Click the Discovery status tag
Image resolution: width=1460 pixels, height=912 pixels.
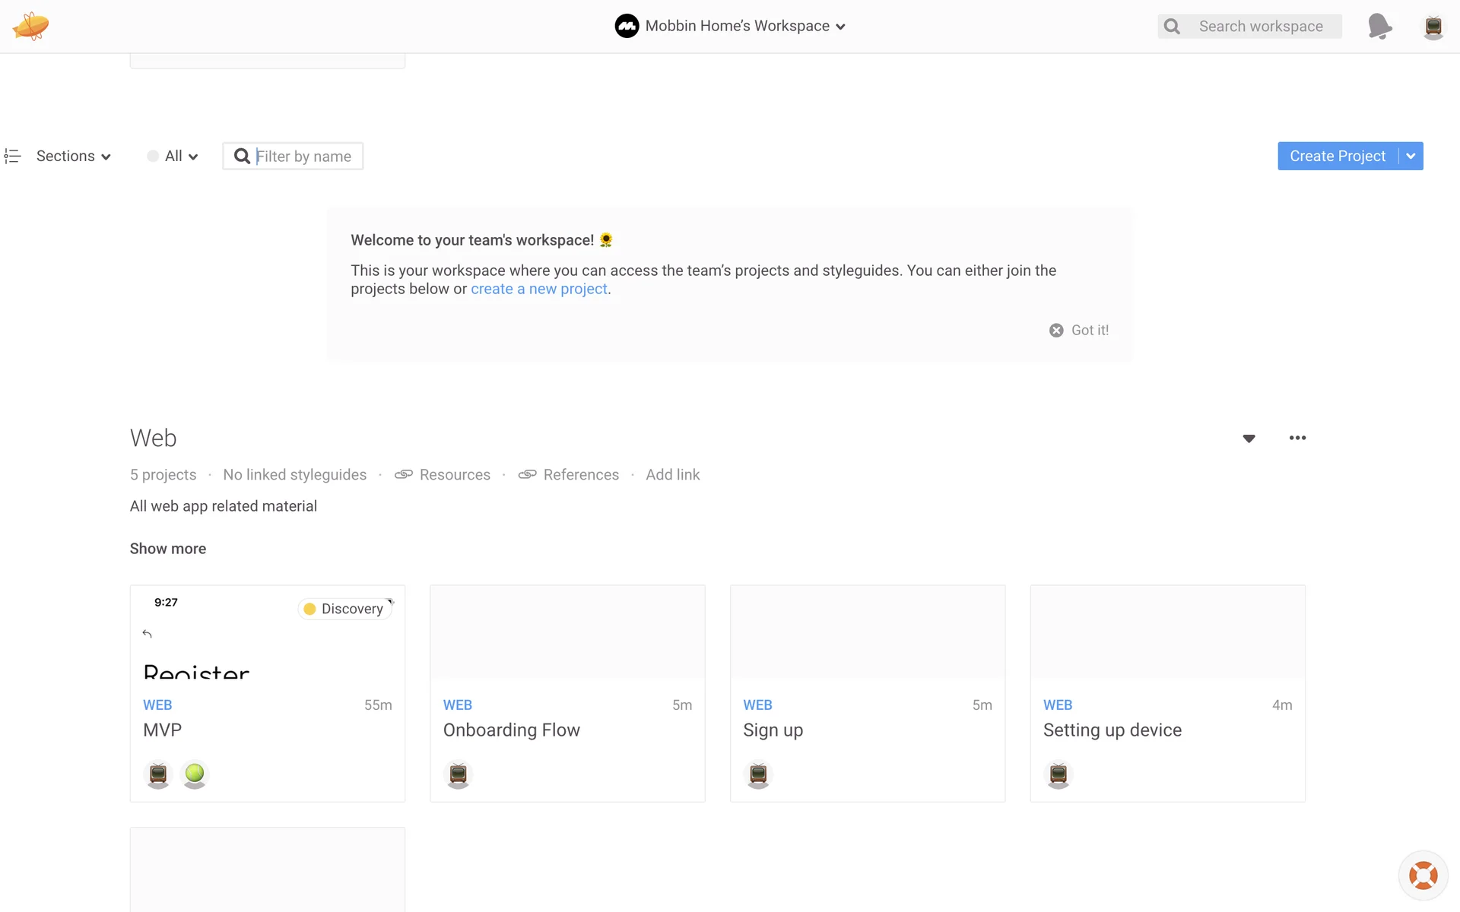click(345, 609)
